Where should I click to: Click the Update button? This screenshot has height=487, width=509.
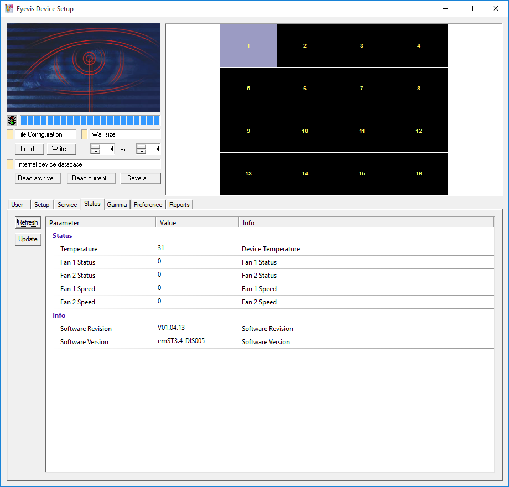(x=28, y=239)
